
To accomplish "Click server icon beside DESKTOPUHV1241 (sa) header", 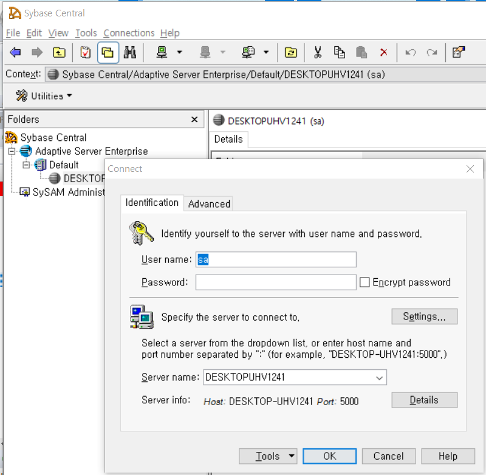I will coord(219,120).
